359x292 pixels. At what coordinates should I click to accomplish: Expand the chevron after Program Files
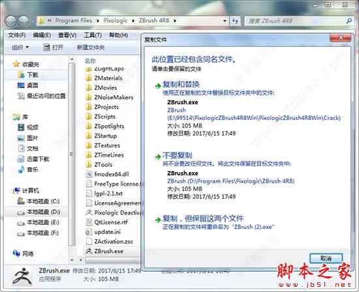(98, 21)
